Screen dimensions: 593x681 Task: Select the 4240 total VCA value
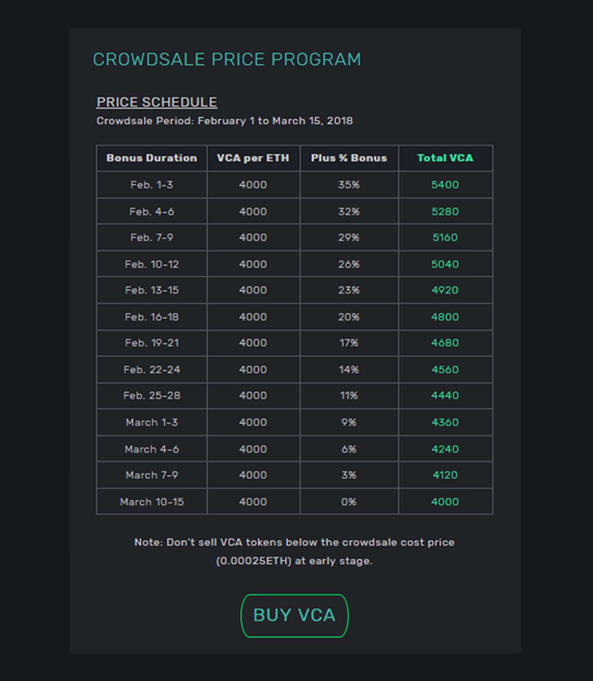click(445, 449)
